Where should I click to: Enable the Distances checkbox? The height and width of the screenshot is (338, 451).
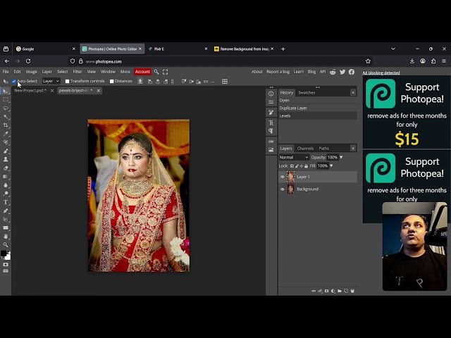click(x=111, y=82)
